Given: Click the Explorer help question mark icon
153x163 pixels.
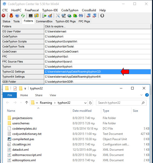Looking at the screenshot, I should click(147, 95).
